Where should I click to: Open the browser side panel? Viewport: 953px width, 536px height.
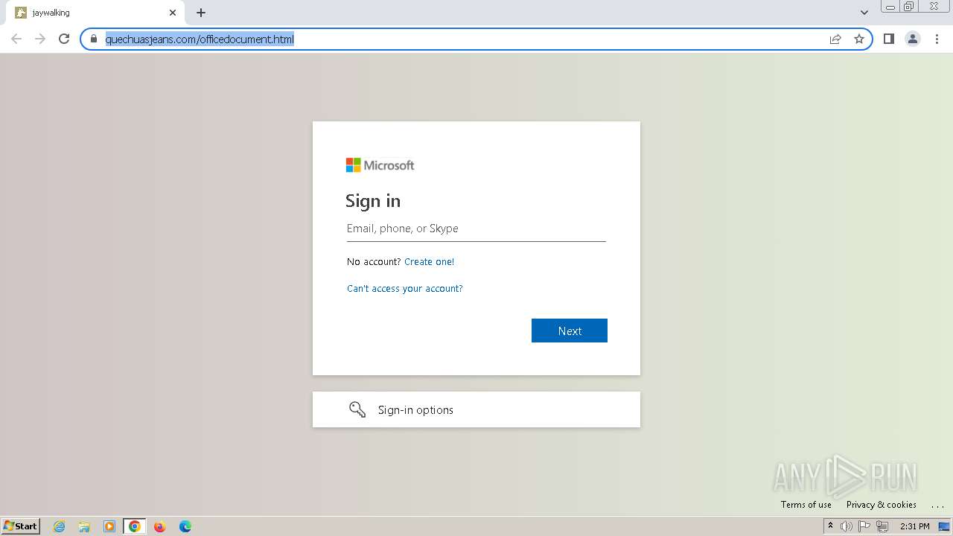tap(888, 39)
